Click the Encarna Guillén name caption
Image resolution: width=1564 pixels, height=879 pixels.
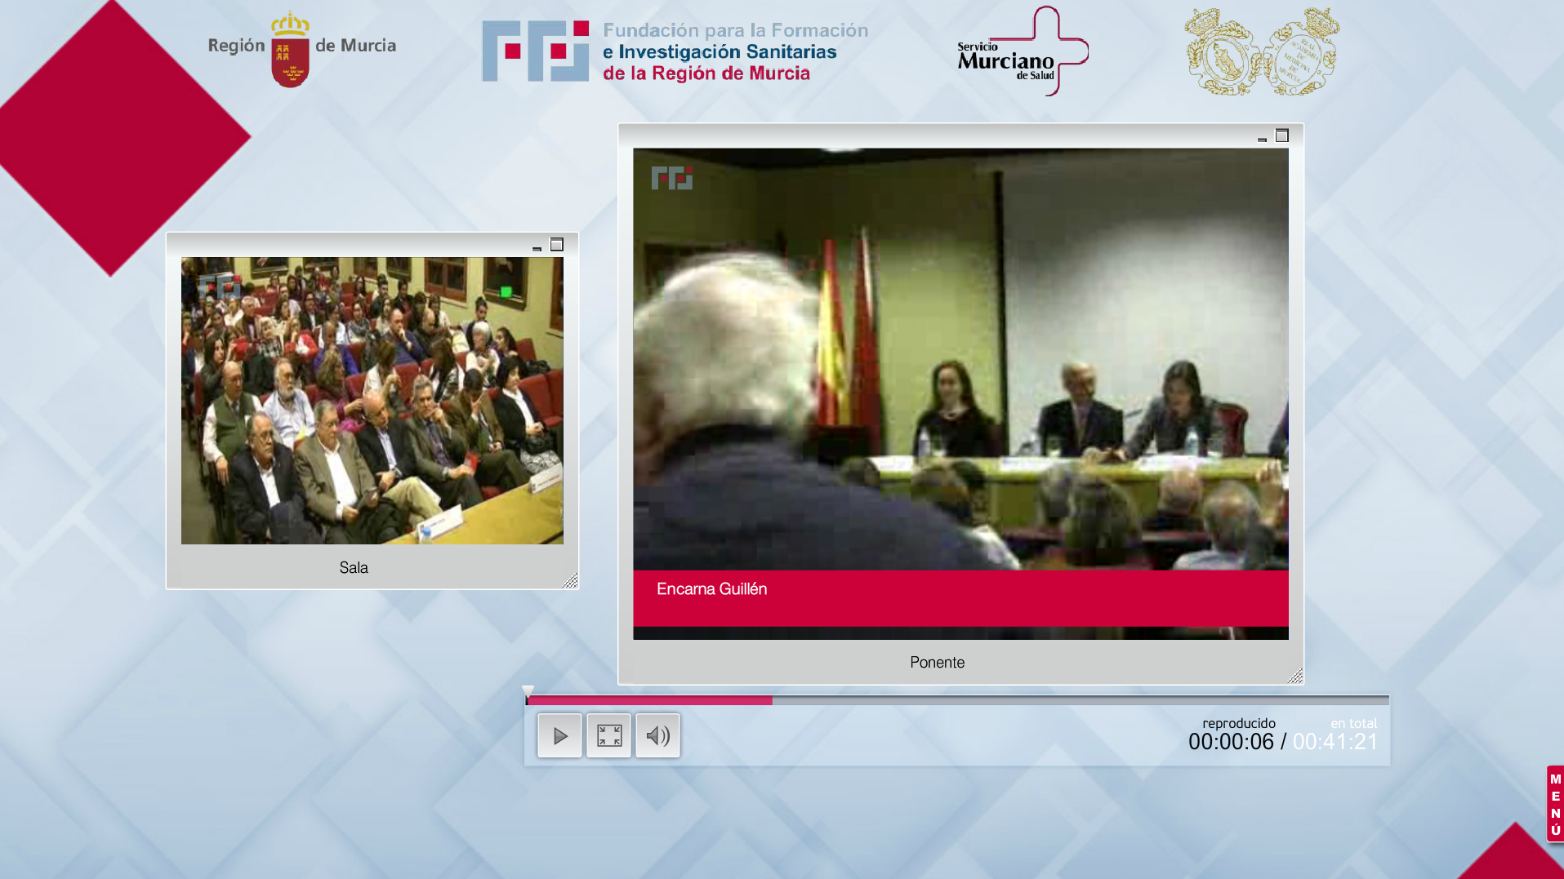[711, 589]
